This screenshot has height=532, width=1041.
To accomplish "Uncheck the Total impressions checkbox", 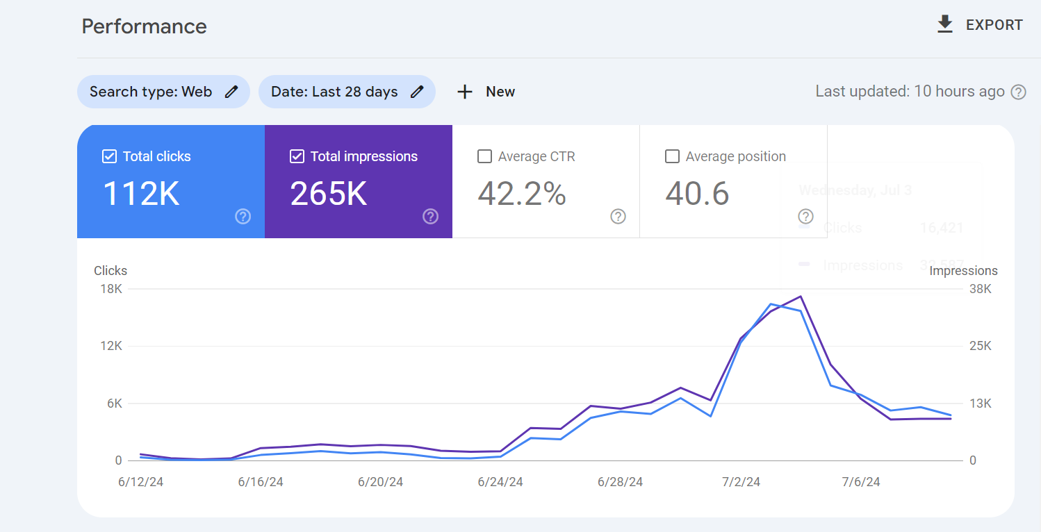I will tap(297, 156).
